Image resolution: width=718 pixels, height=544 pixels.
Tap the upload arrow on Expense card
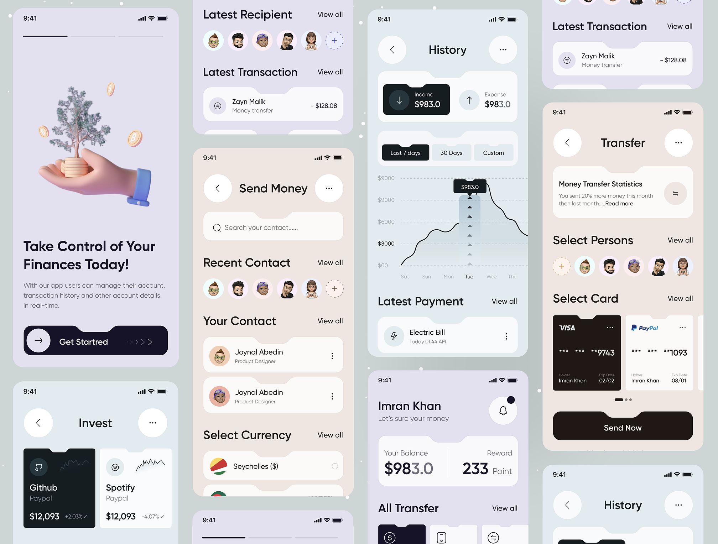pyautogui.click(x=469, y=99)
